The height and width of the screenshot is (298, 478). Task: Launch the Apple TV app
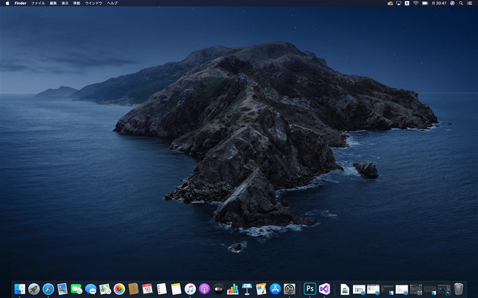[x=218, y=289]
